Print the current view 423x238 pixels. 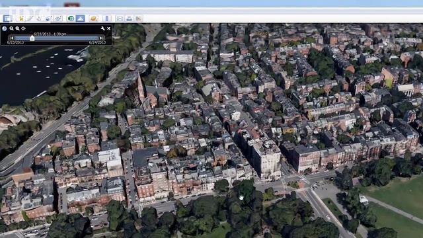(x=130, y=19)
